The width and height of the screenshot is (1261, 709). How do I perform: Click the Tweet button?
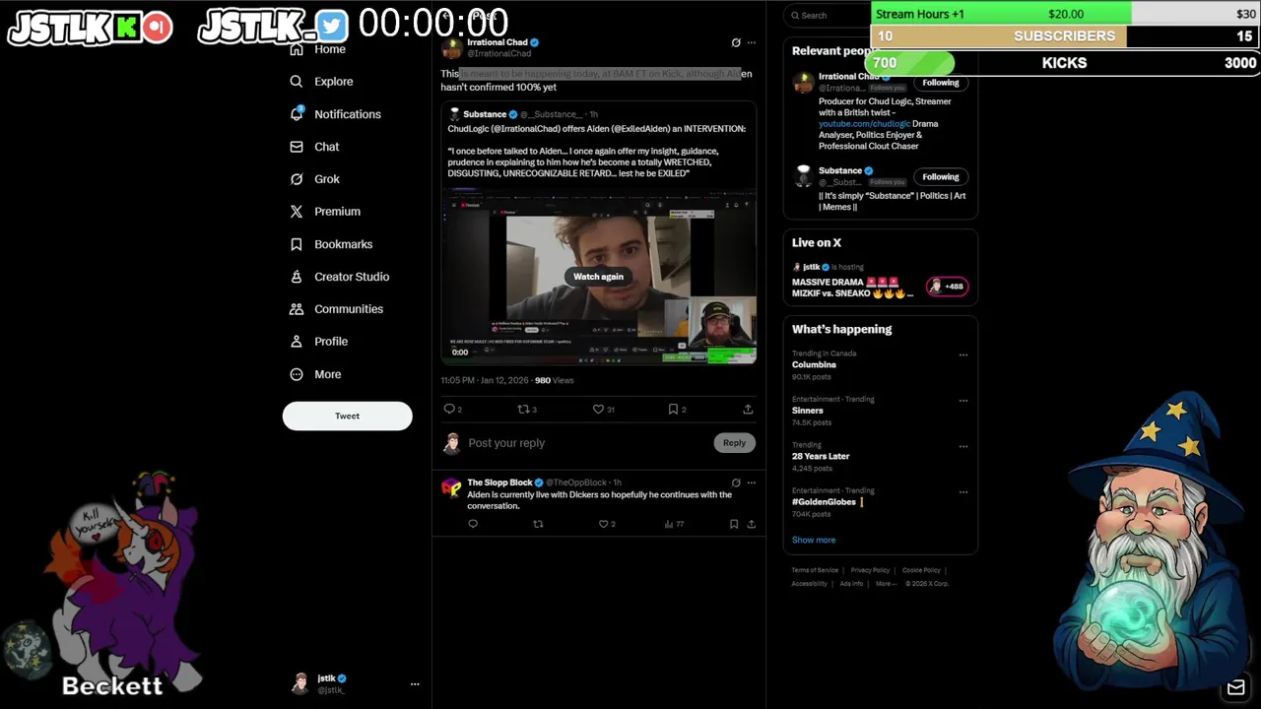(347, 416)
